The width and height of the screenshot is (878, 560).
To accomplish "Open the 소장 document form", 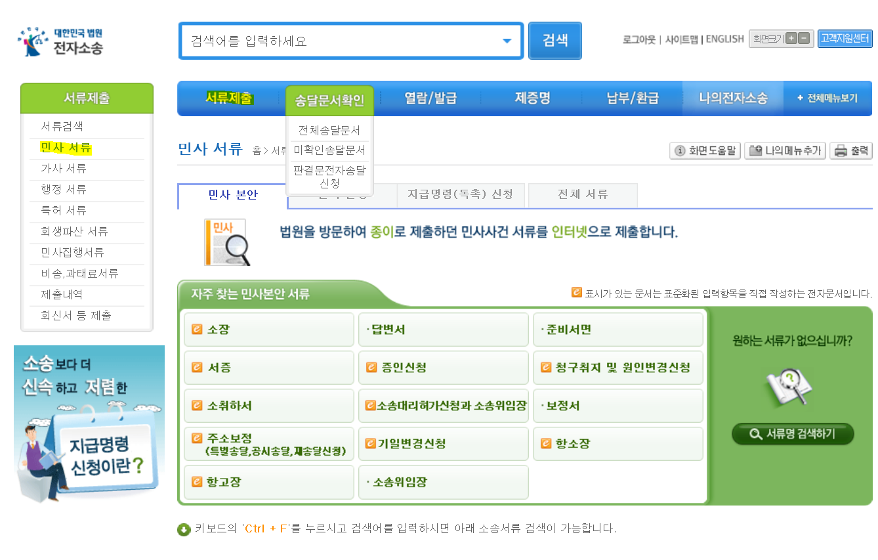I will [269, 330].
